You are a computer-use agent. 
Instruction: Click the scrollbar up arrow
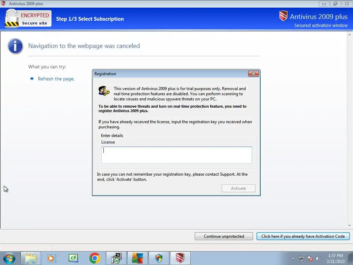coord(350,35)
